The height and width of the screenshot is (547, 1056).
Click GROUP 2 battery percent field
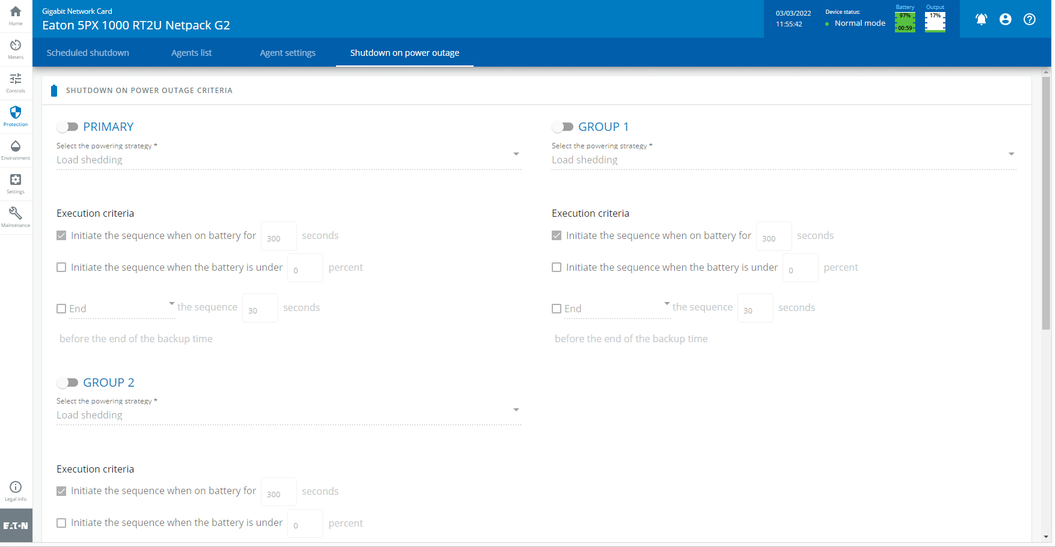click(x=305, y=524)
